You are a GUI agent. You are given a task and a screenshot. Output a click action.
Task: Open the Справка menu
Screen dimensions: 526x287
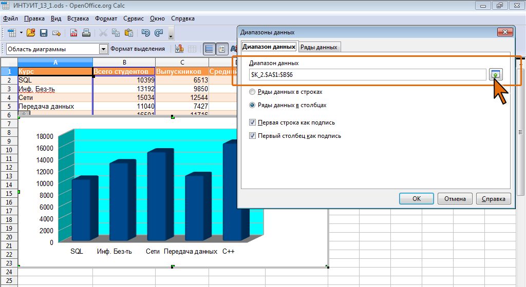click(183, 18)
